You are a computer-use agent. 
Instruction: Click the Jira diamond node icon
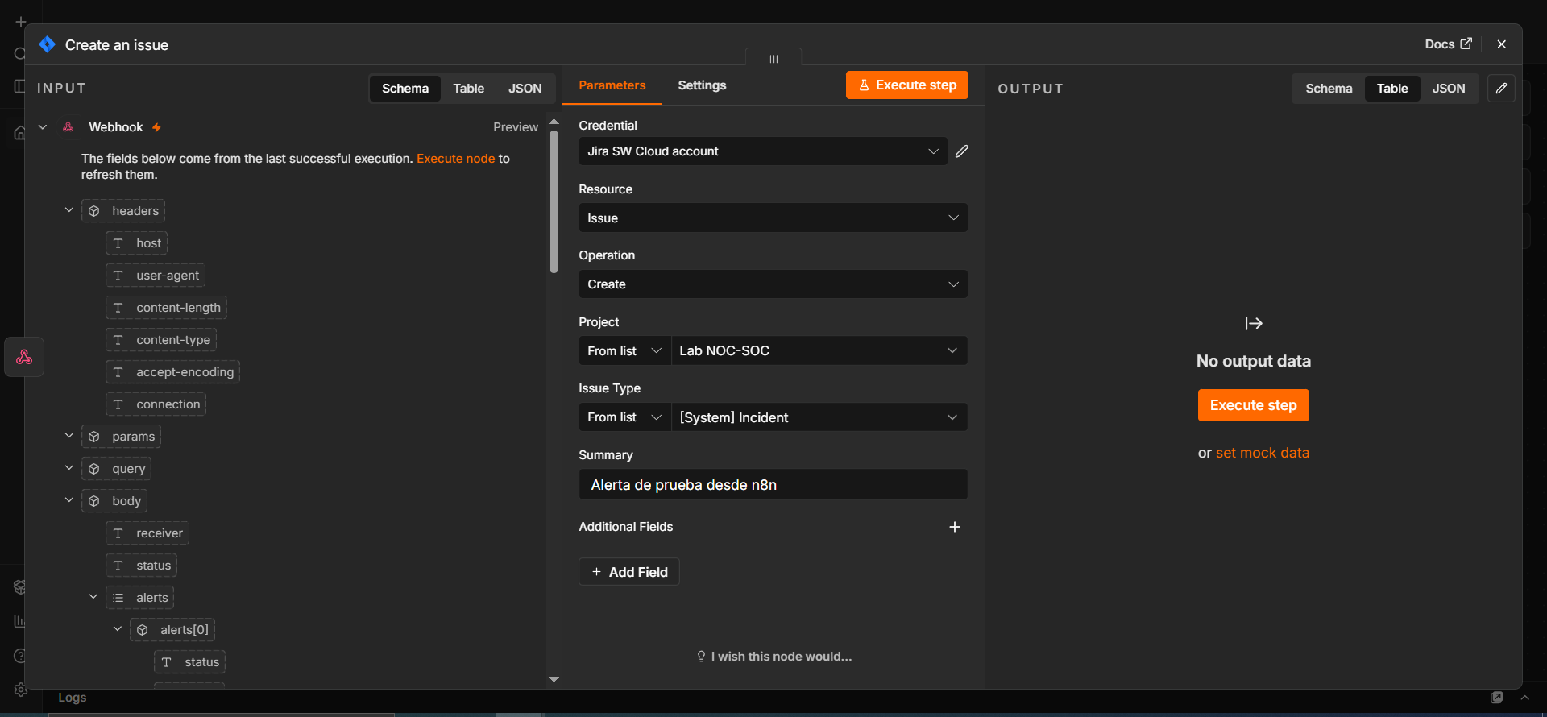point(47,44)
